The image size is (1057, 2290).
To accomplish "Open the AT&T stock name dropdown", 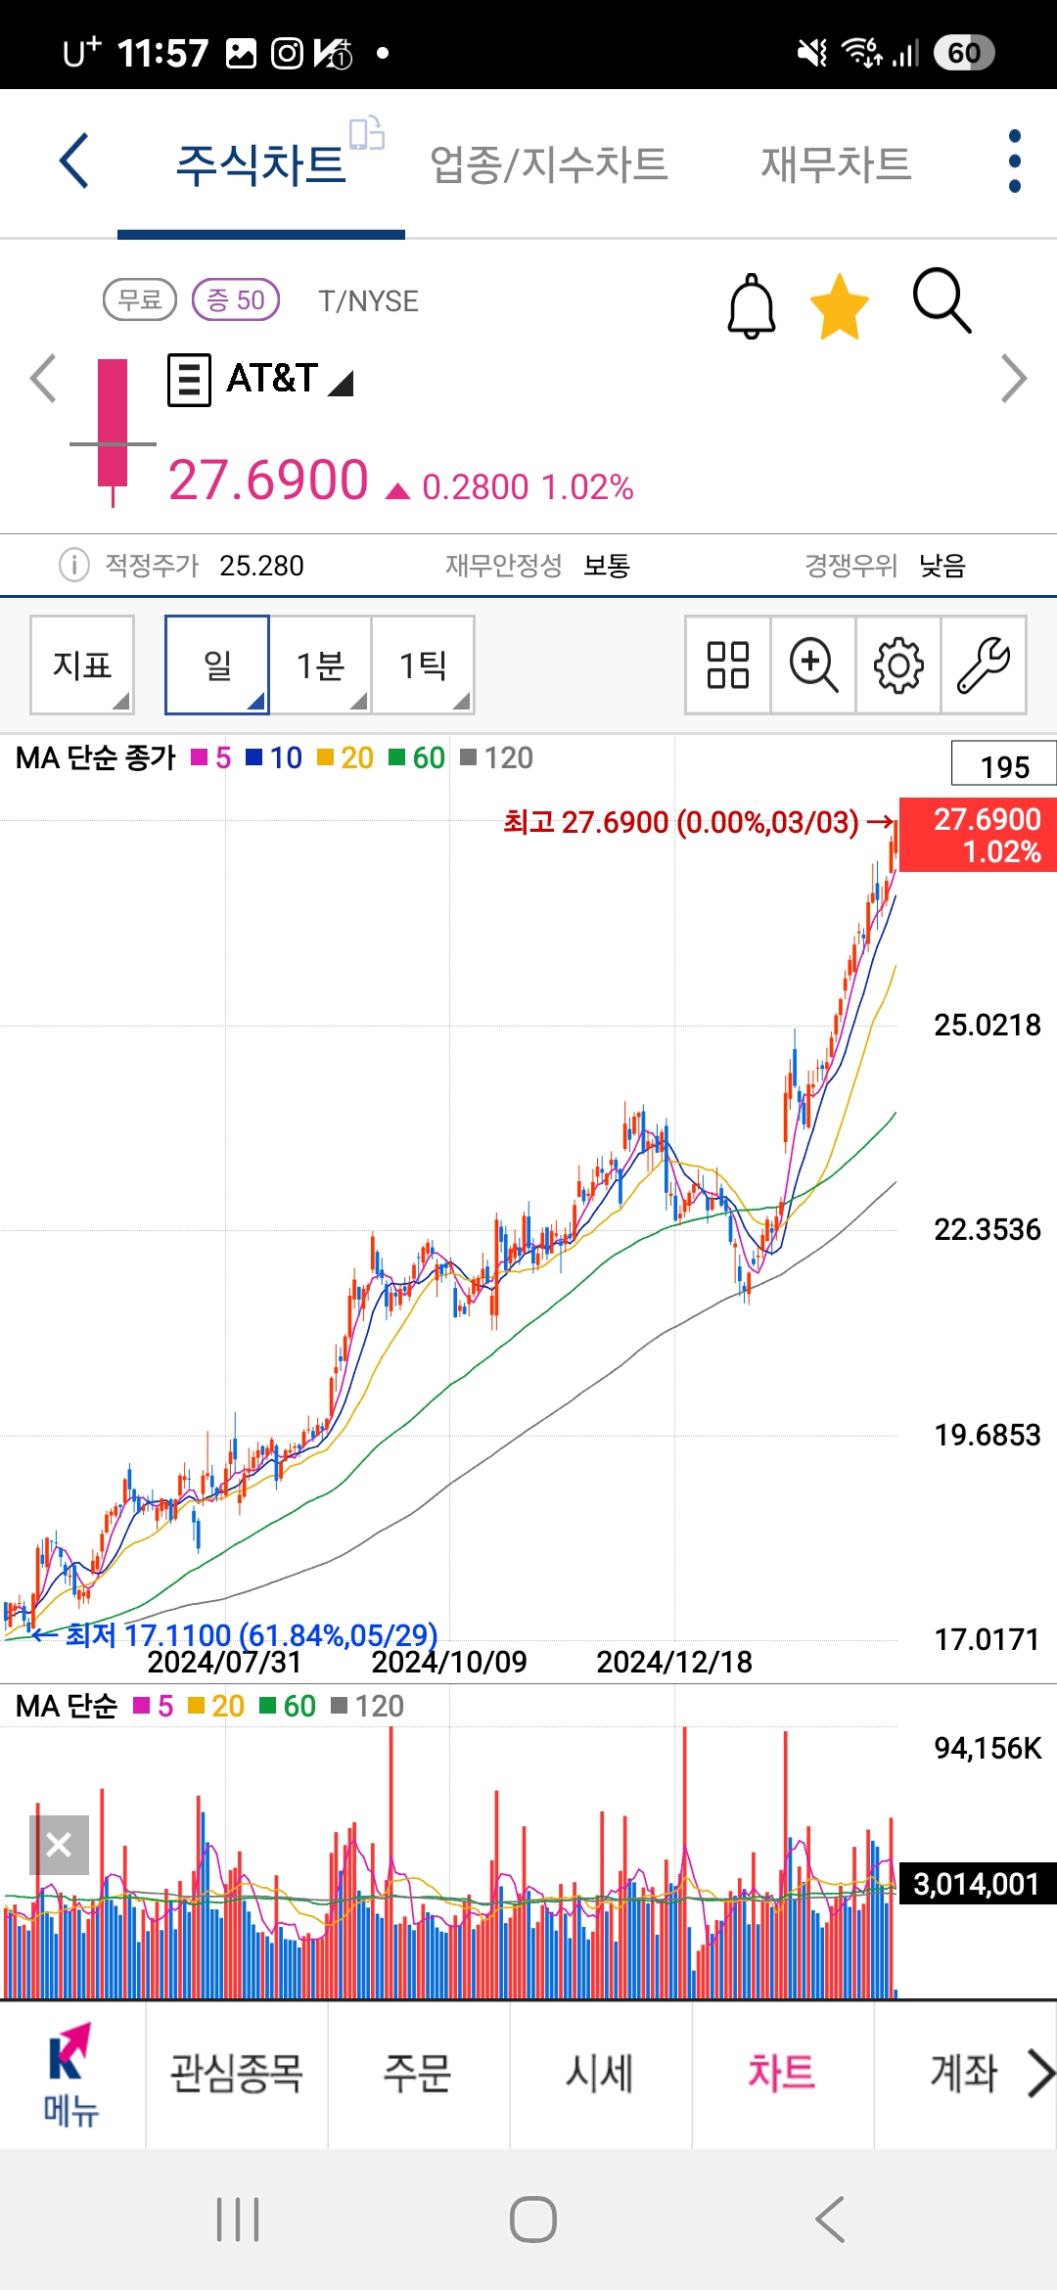I will point(290,378).
